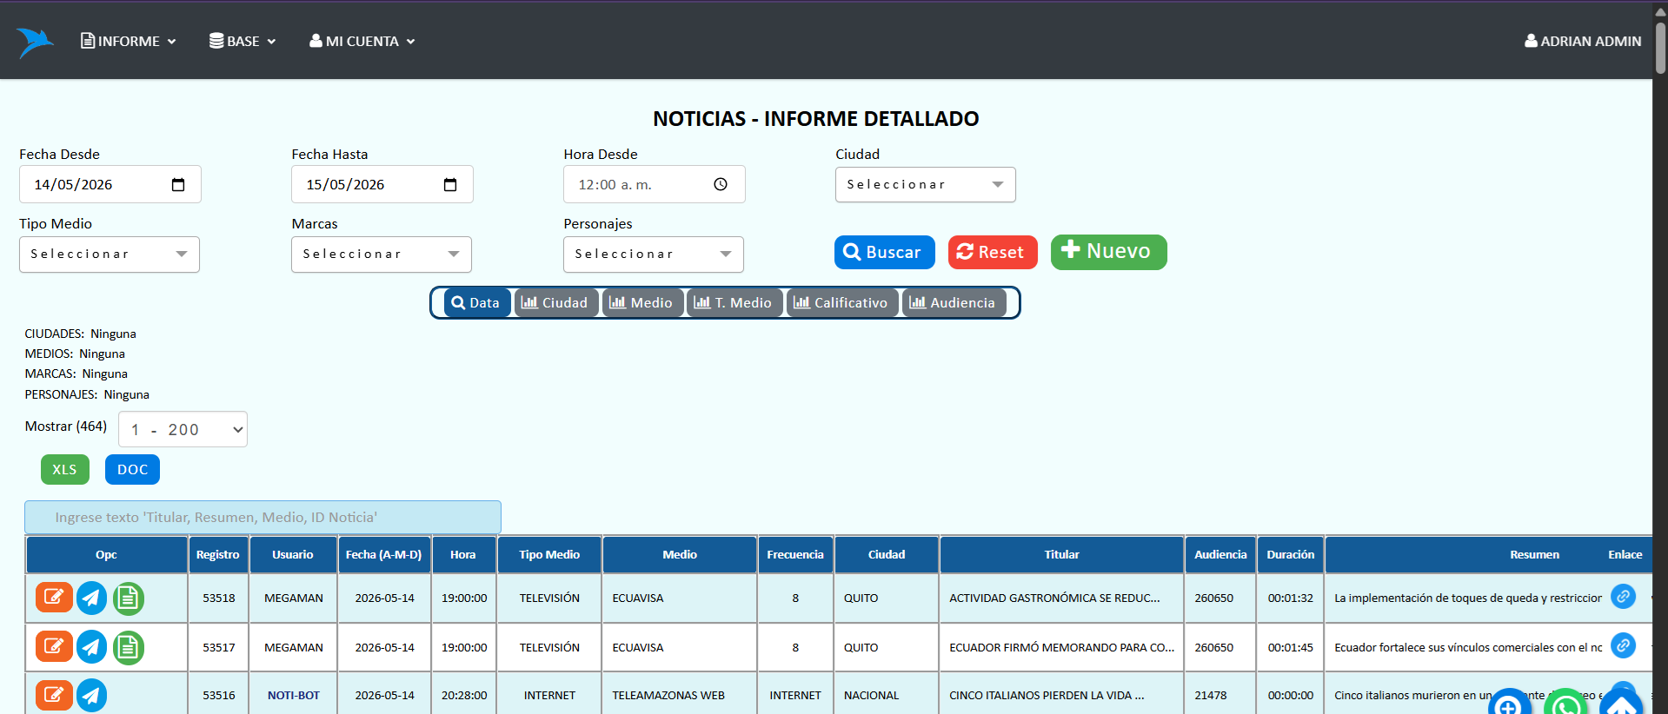Send record 53517 via Telegram icon

pyautogui.click(x=92, y=647)
